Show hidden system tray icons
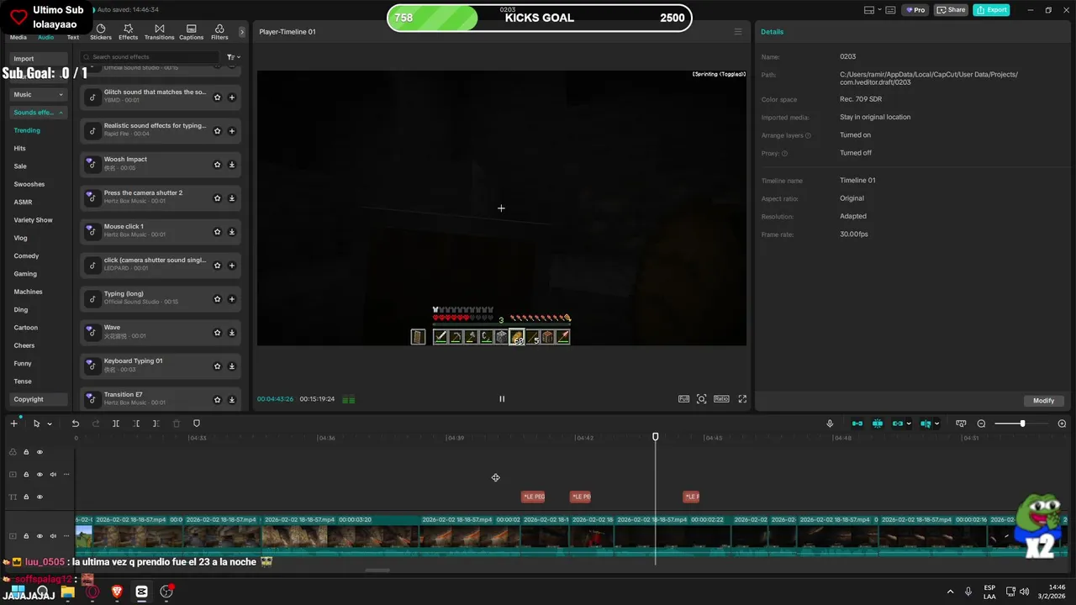 click(x=951, y=592)
